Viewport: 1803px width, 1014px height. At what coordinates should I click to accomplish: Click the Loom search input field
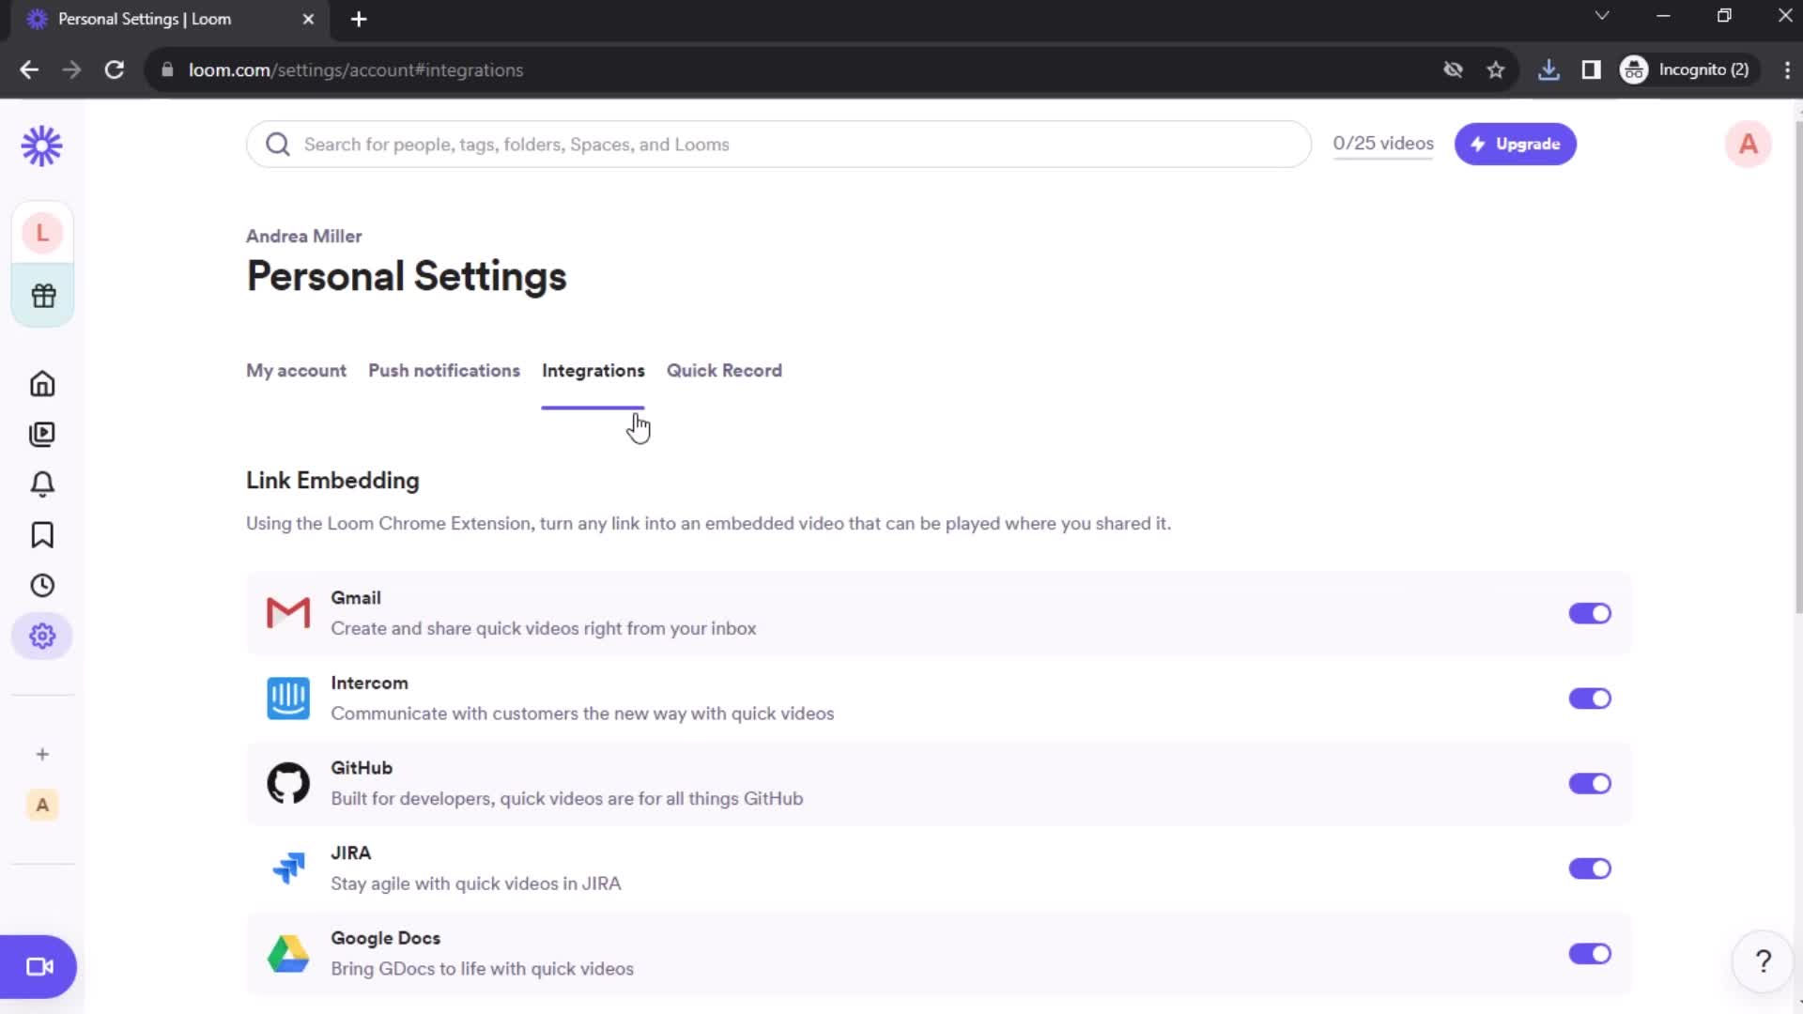click(x=778, y=145)
